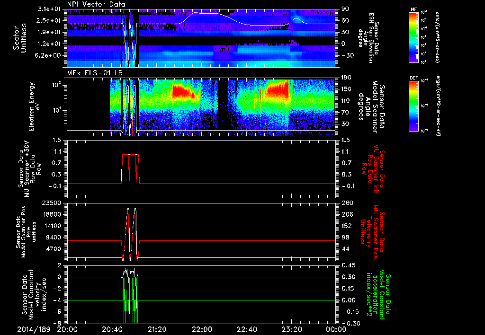Click the 152 telemetry axis value
This screenshot has height=335, width=485.
coord(347,226)
